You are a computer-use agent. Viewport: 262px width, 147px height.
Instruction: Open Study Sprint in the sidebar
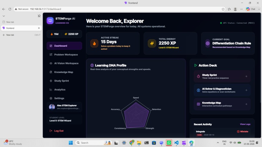point(64,81)
